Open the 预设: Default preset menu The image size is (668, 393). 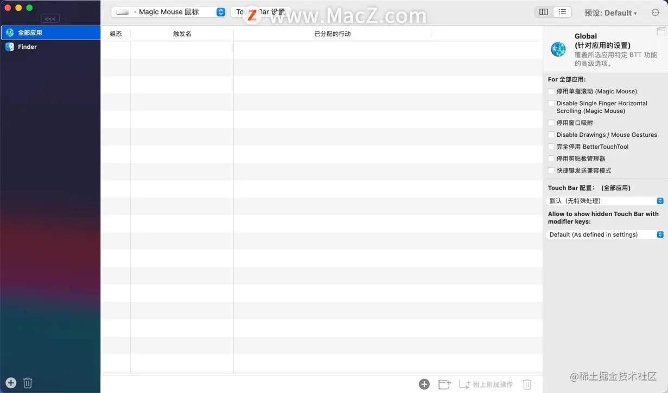610,12
